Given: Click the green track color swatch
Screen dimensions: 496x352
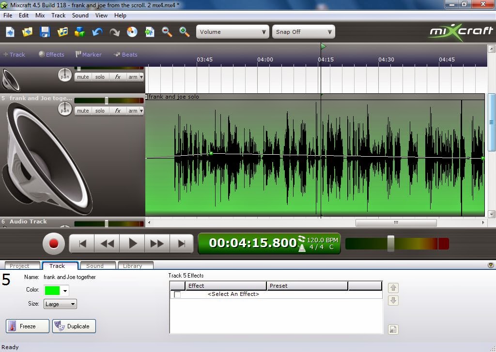Looking at the screenshot, I should point(52,291).
